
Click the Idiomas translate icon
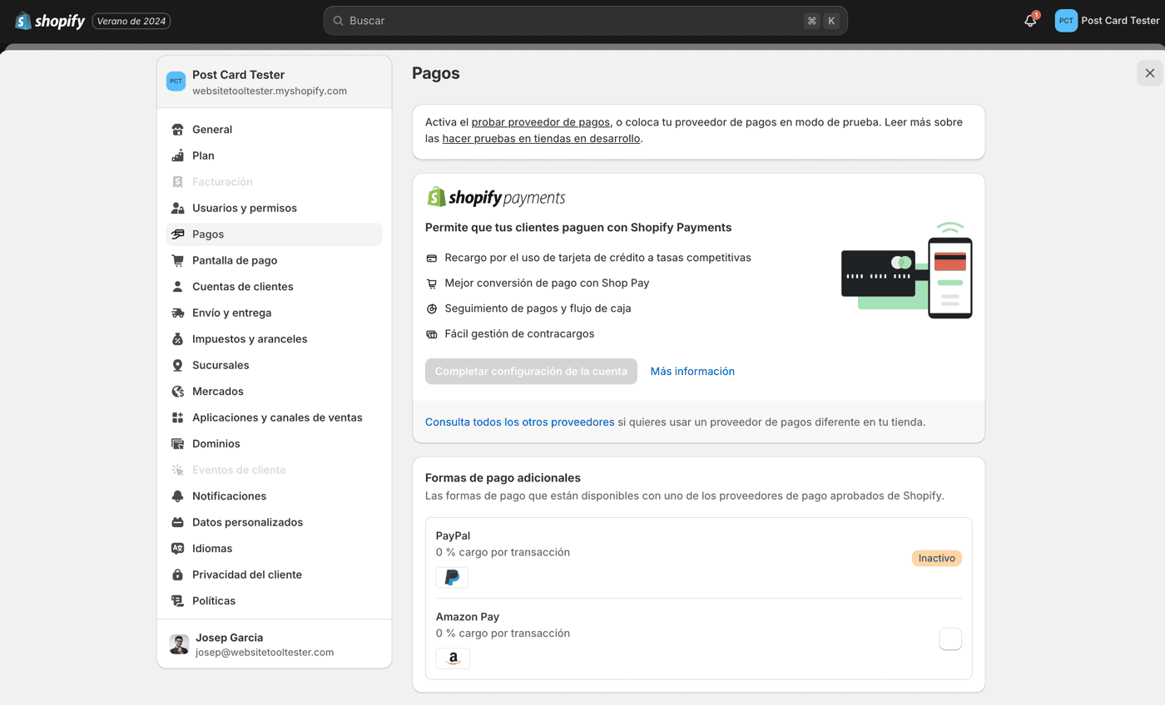point(177,549)
